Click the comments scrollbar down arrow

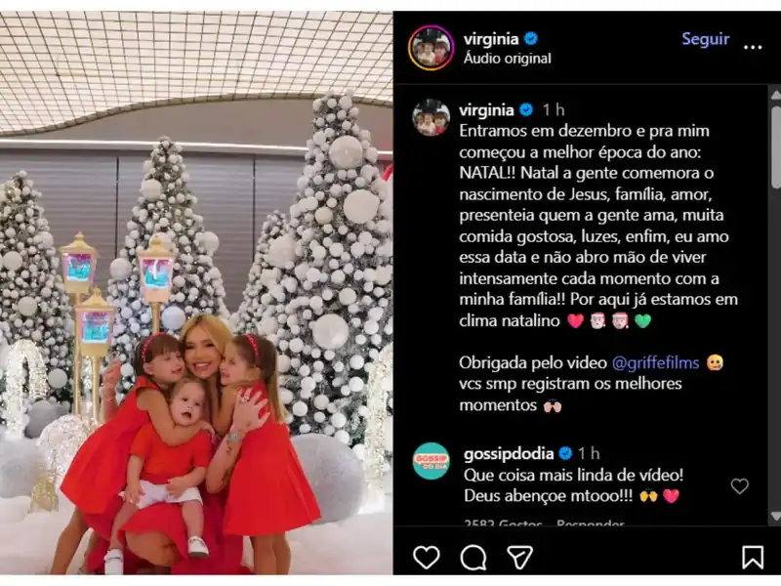point(775,516)
